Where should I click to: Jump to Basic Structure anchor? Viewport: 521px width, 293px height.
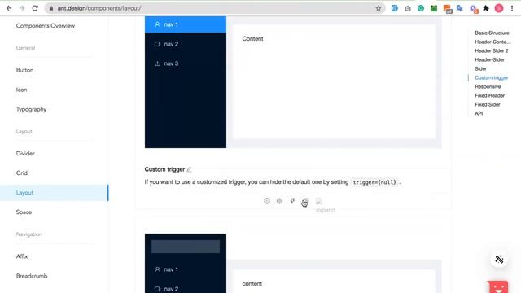[492, 33]
